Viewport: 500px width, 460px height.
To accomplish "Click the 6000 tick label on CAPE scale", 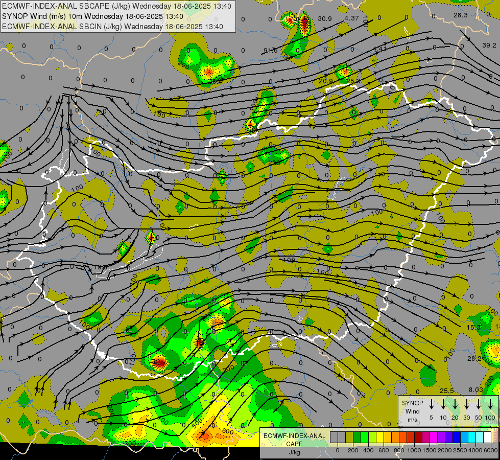I will (x=490, y=450).
